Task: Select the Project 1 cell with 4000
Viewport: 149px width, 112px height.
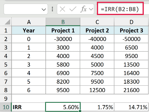Action: pos(63,56)
